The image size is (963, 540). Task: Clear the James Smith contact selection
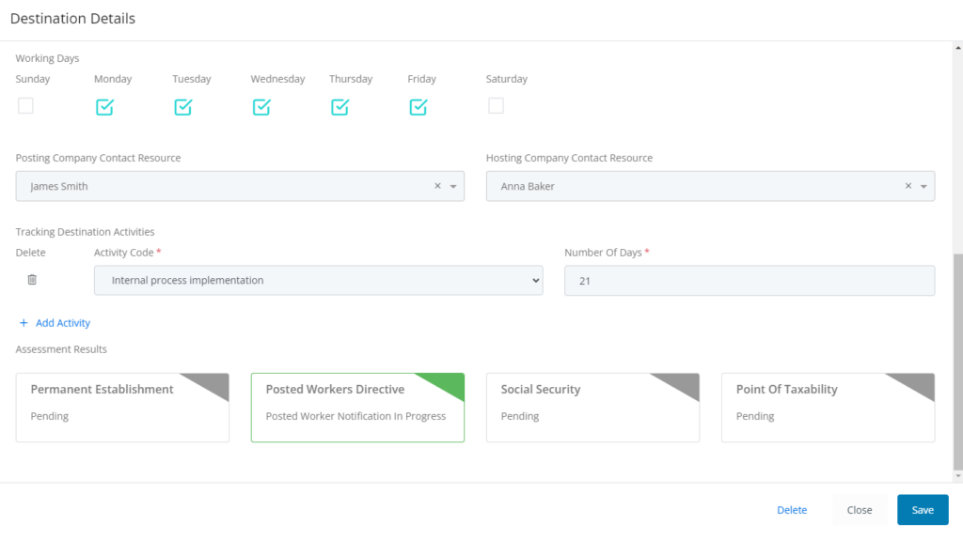[x=438, y=186]
